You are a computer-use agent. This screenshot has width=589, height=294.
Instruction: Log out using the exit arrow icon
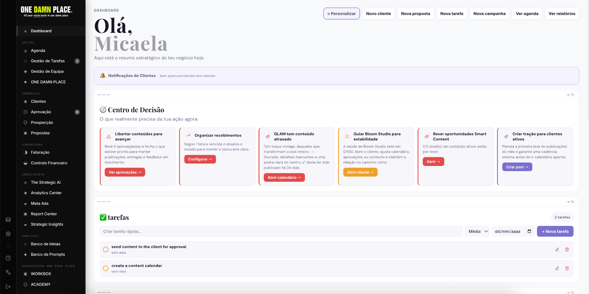point(8,287)
